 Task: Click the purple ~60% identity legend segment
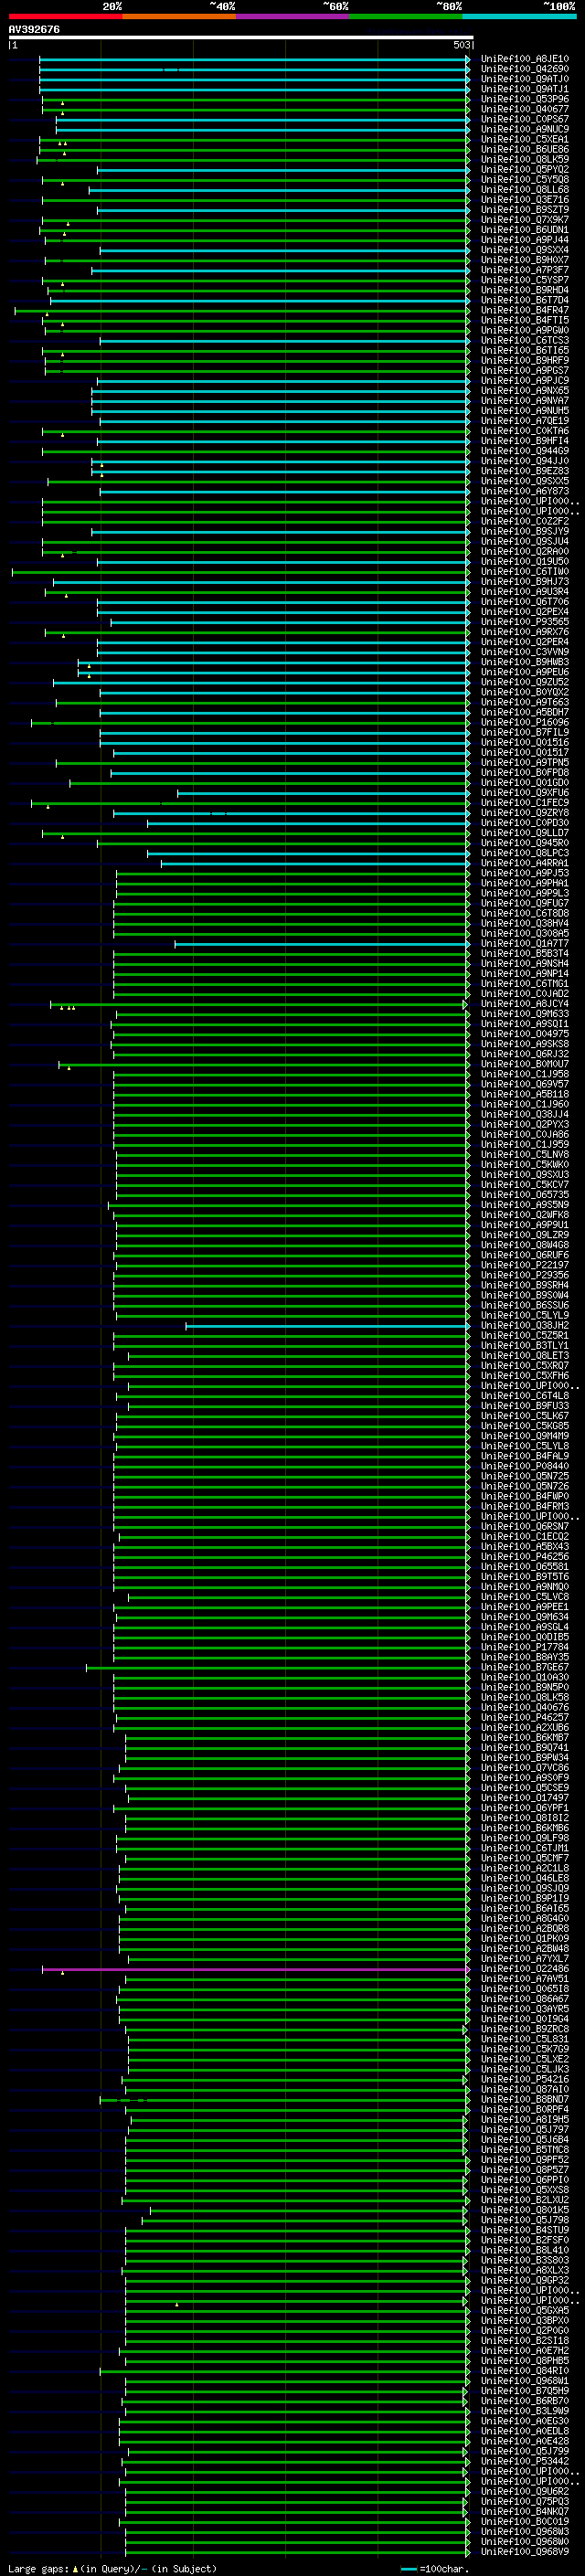coord(293,16)
